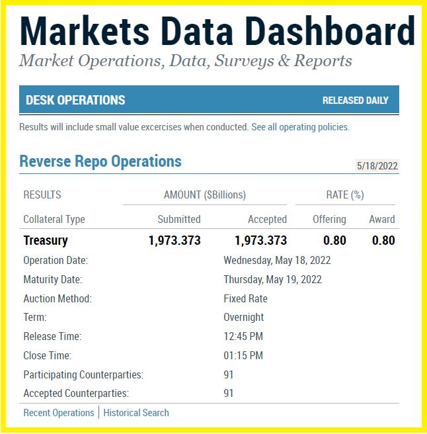Click the RELEASED DAILY label
427x434 pixels.
pos(355,101)
